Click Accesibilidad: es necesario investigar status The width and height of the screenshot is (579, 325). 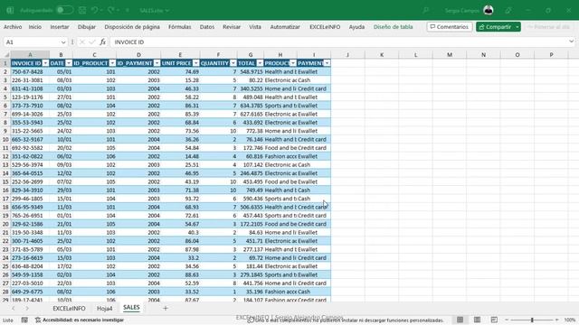(x=80, y=320)
